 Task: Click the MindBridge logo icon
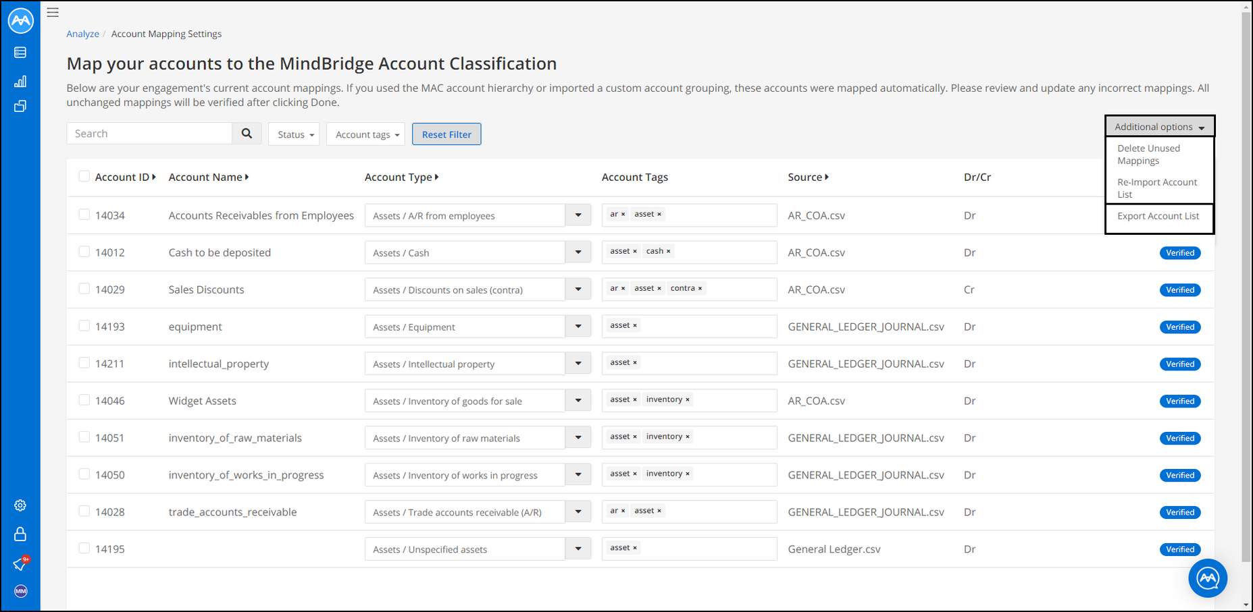click(x=21, y=20)
